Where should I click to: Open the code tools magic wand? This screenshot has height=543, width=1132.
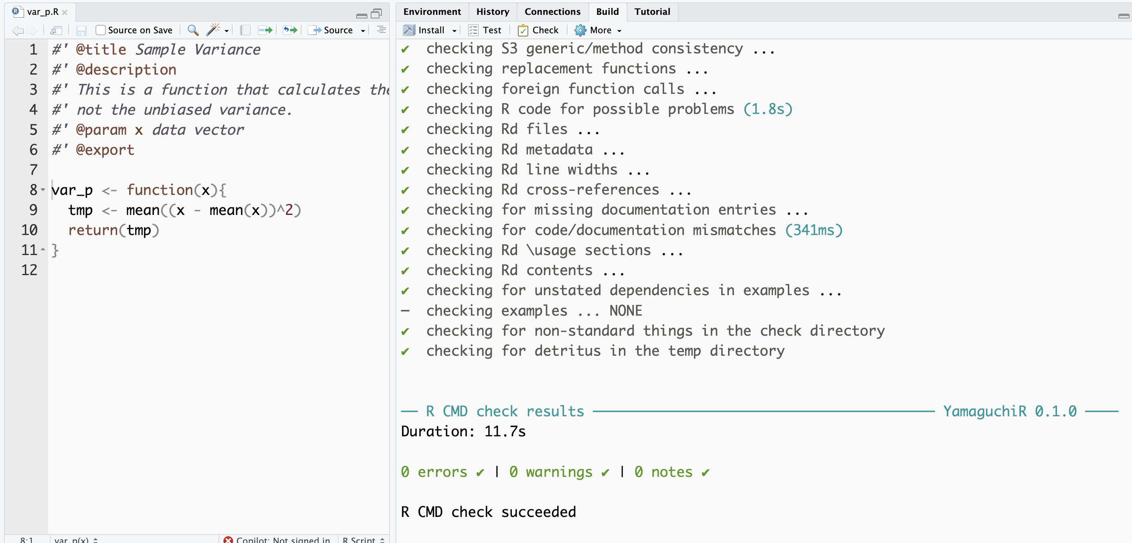tap(213, 30)
